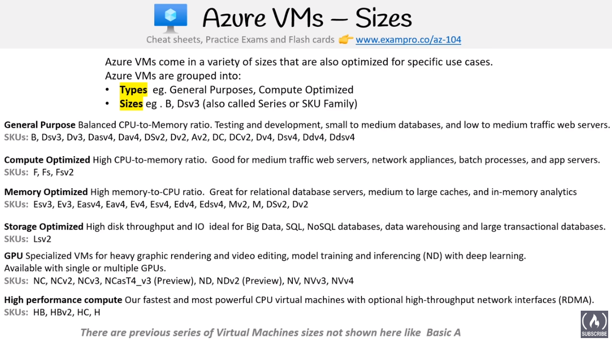Click the High performance compute heading
This screenshot has width=612, height=343.
63,300
